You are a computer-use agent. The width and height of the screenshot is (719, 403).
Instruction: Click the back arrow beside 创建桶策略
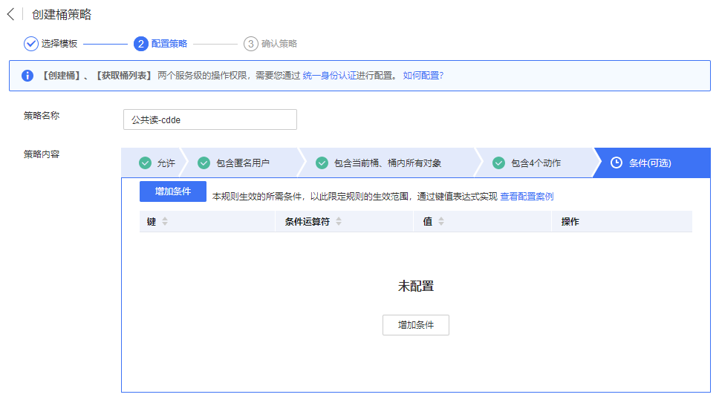[10, 15]
